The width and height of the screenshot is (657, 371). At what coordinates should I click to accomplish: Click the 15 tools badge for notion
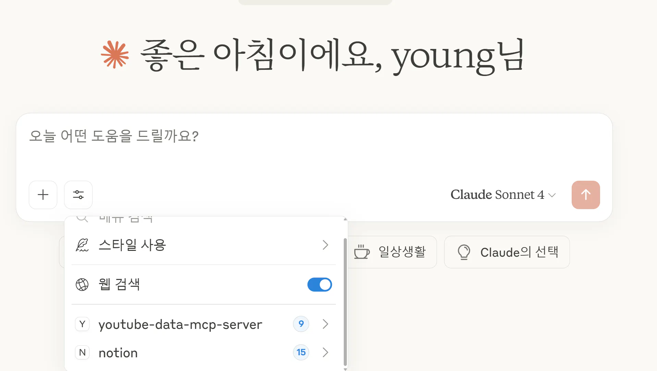(301, 353)
